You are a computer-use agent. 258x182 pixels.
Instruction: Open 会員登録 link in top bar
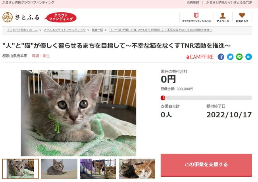[193, 3]
